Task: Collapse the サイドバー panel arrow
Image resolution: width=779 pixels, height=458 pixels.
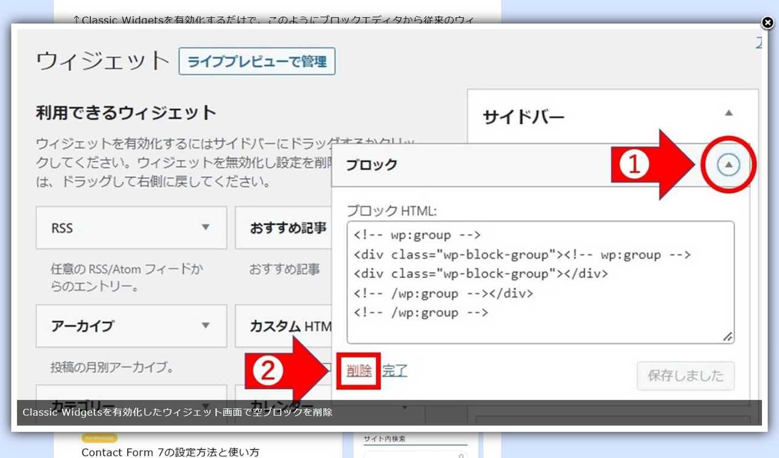Action: (728, 113)
